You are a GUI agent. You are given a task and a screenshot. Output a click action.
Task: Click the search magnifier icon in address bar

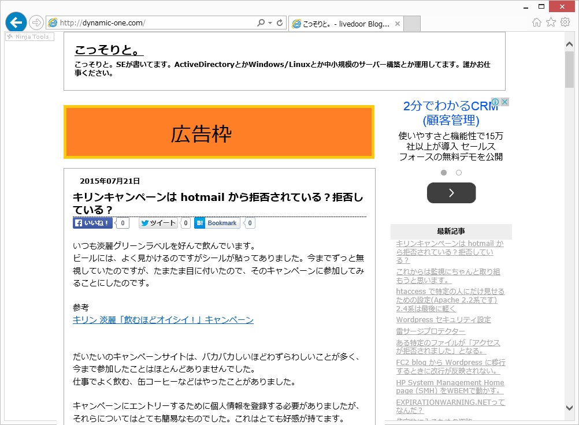[261, 23]
